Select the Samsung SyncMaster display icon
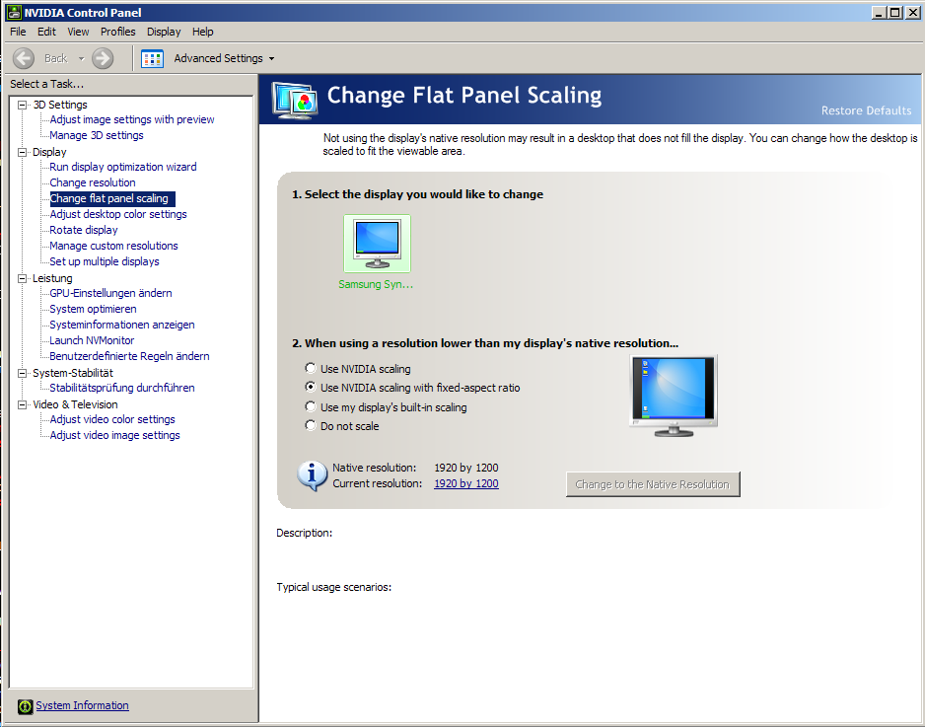 (377, 244)
